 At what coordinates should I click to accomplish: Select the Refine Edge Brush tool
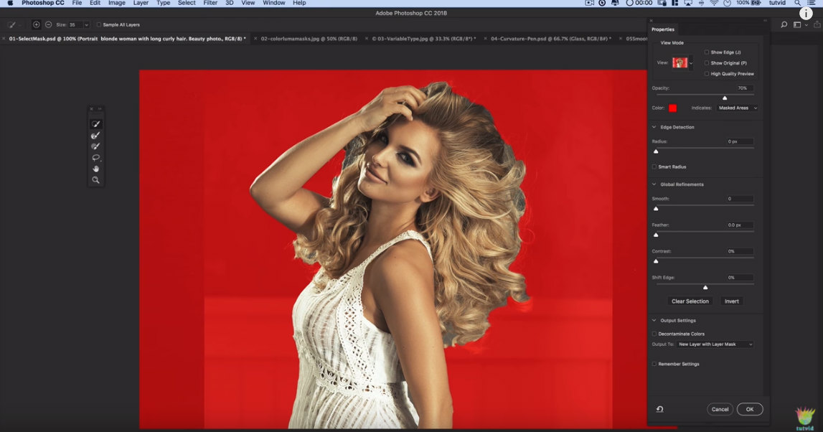pos(95,136)
